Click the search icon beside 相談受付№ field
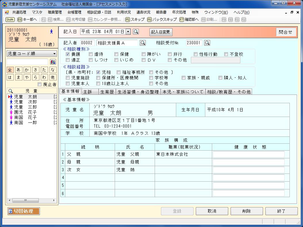This screenshot has height=227, width=303. [207, 43]
